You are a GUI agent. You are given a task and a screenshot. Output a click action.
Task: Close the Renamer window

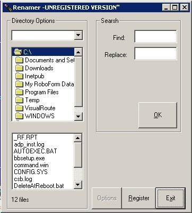185,7
